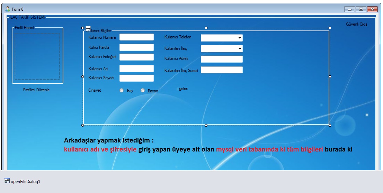Click the Kullanıcı Numara label
This screenshot has width=383, height=193.
(102, 37)
